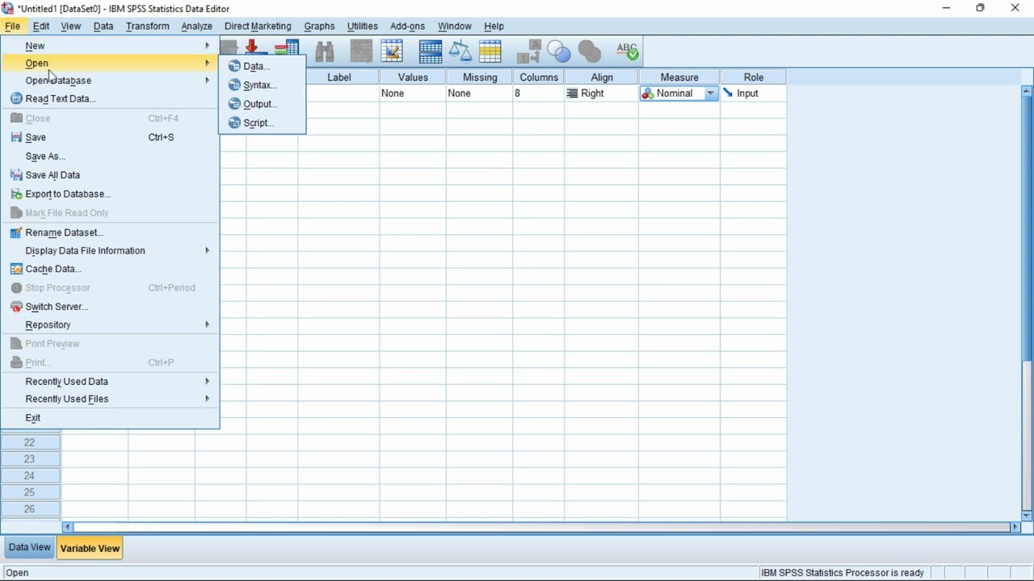Choose Export to Database menu entry
Screen dimensions: 1034x581
click(x=111, y=194)
